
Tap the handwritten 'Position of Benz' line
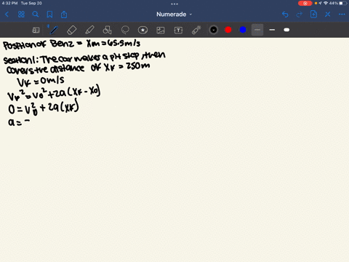(x=72, y=44)
